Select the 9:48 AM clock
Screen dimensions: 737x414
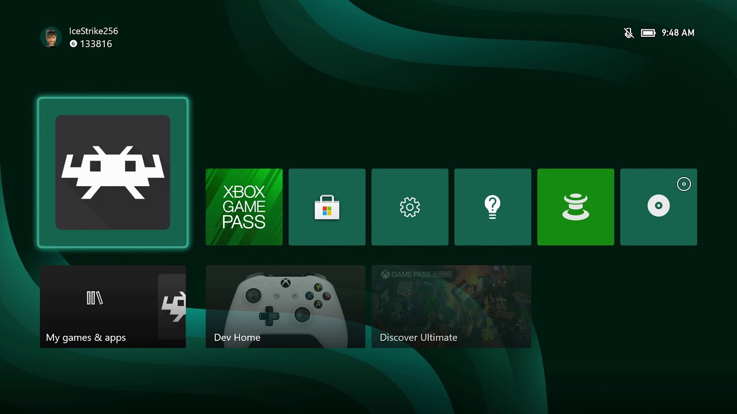[x=678, y=33]
